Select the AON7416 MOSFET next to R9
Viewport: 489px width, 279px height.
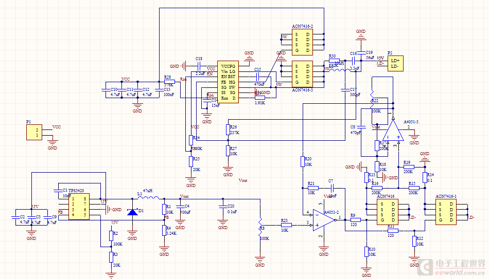click(388, 212)
